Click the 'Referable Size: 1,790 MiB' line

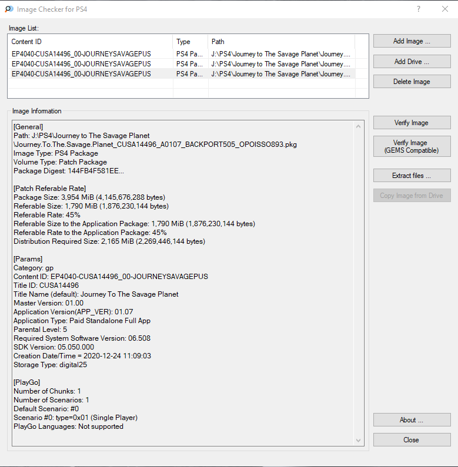tap(91, 206)
